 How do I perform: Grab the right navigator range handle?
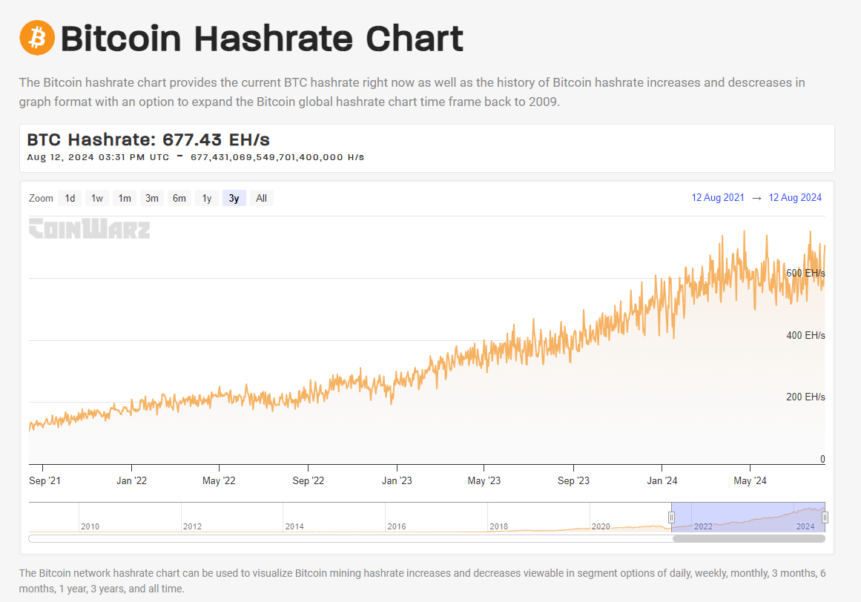pyautogui.click(x=825, y=517)
